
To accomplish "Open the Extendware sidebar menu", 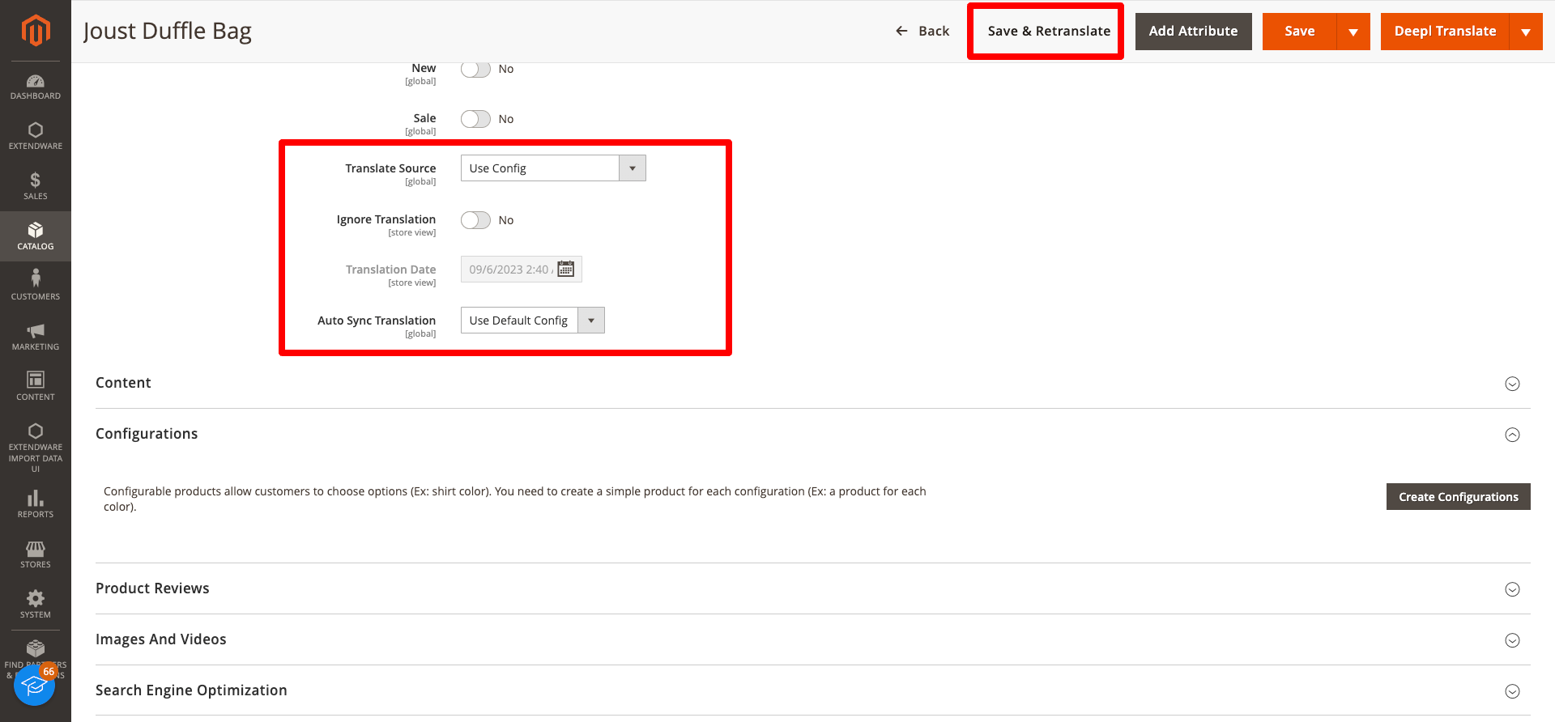I will click(x=36, y=136).
